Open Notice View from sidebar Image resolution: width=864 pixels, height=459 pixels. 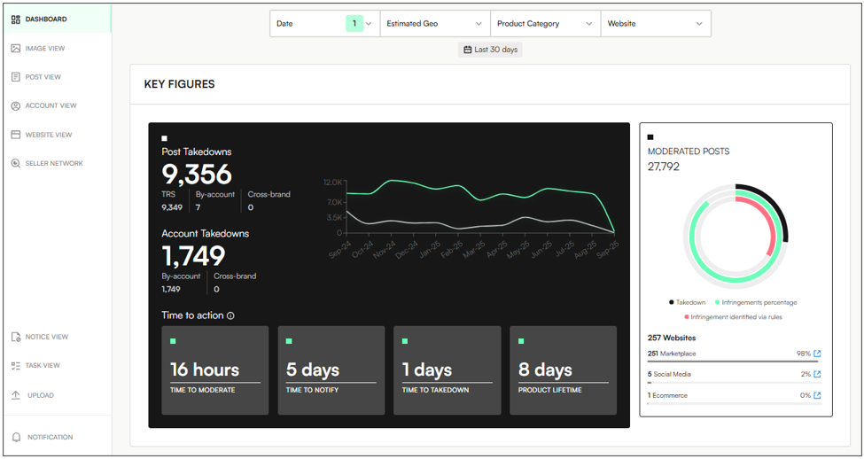pos(46,337)
